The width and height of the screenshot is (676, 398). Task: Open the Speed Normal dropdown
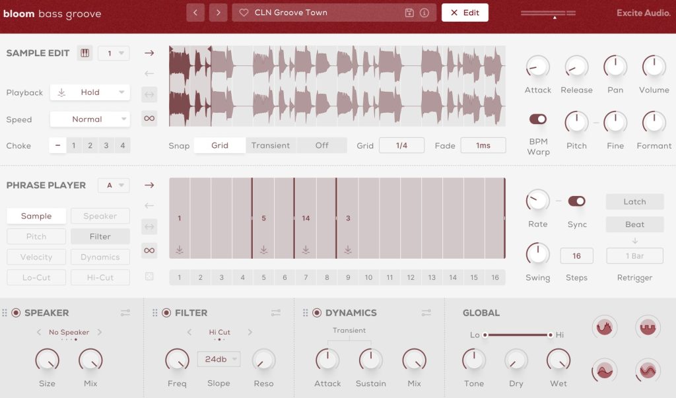coord(90,119)
